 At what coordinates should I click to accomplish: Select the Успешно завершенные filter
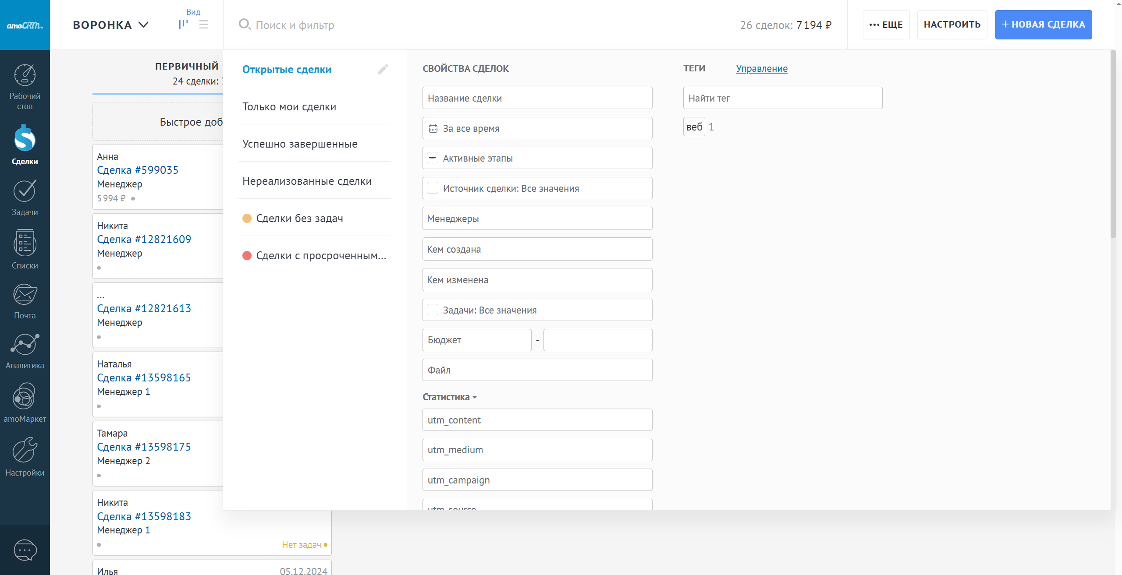[300, 144]
